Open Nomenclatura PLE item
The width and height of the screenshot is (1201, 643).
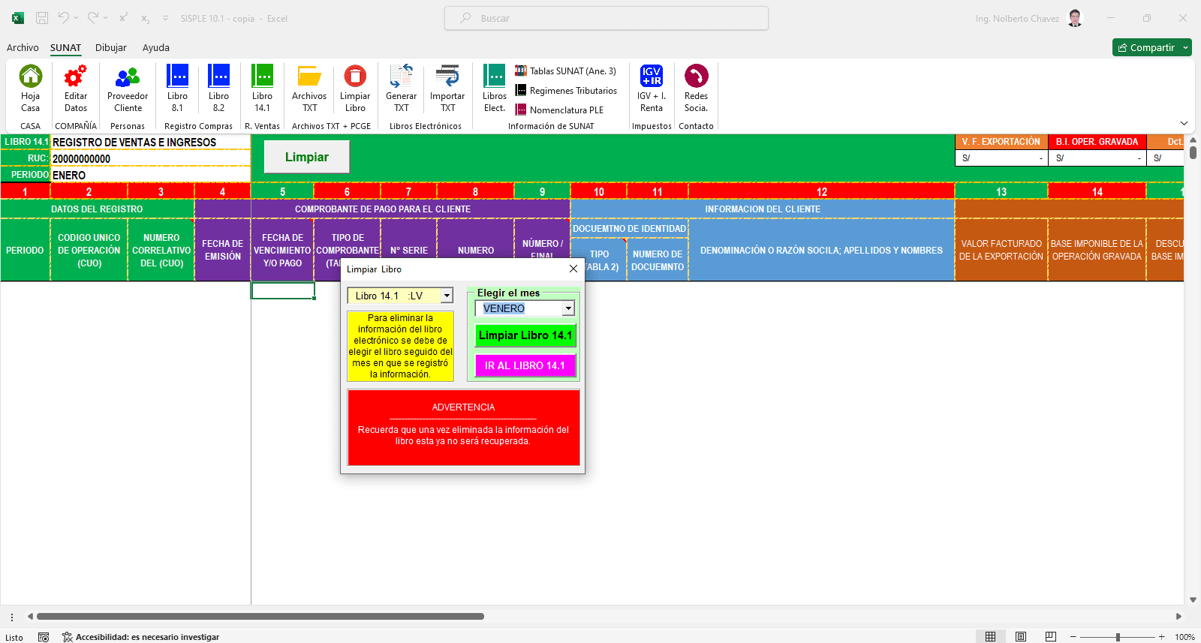pos(559,110)
